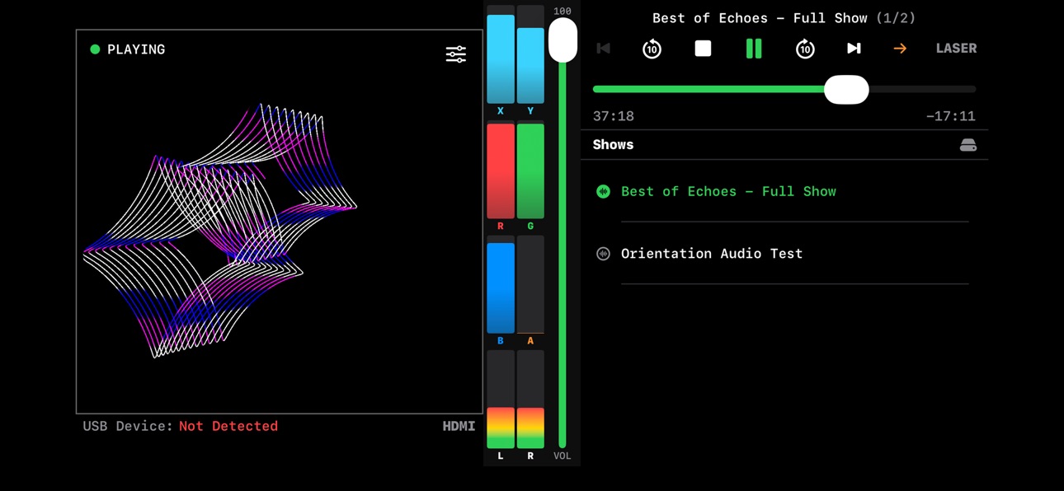Click the playback progress slider thumb

846,89
